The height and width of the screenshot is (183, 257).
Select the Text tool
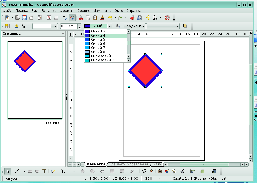click(x=44, y=171)
